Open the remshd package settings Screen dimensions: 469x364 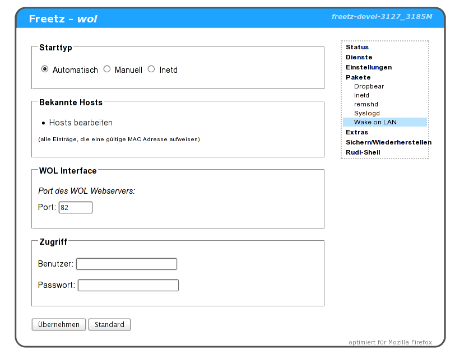(365, 104)
